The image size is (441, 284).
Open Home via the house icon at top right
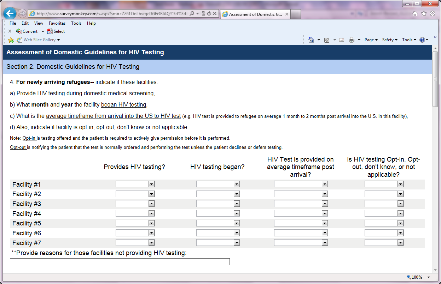coord(415,14)
